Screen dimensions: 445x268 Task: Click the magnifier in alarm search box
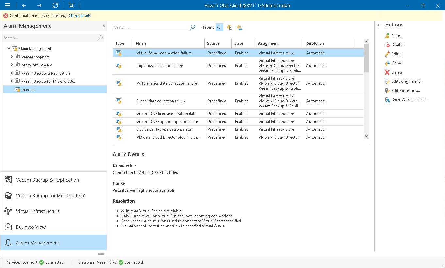tap(192, 27)
